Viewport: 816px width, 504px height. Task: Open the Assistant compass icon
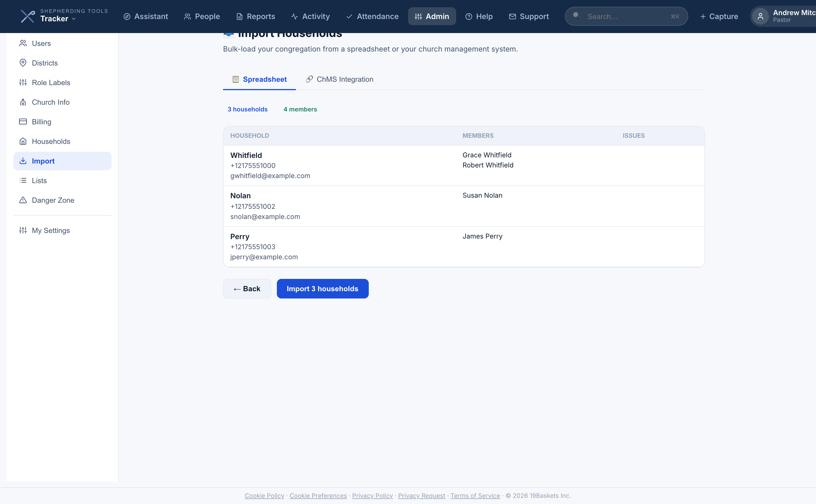pyautogui.click(x=127, y=16)
